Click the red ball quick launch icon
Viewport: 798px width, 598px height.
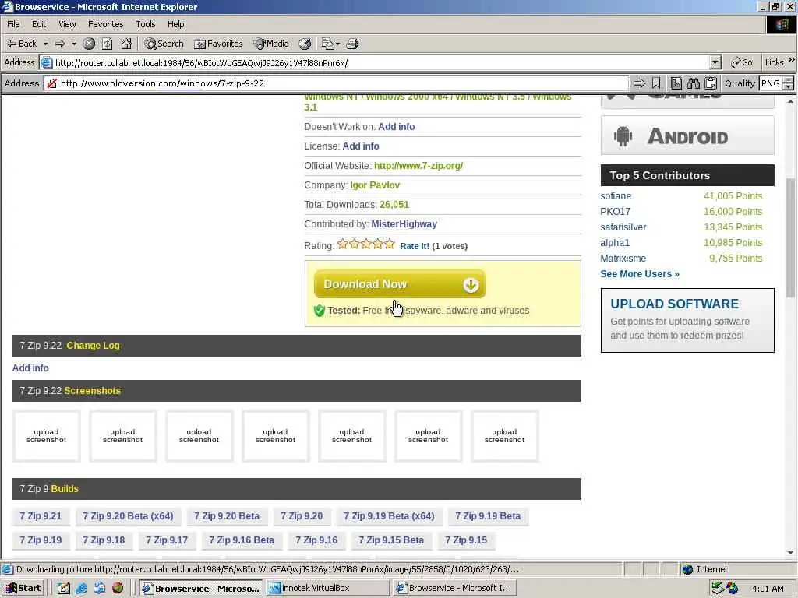coord(118,589)
